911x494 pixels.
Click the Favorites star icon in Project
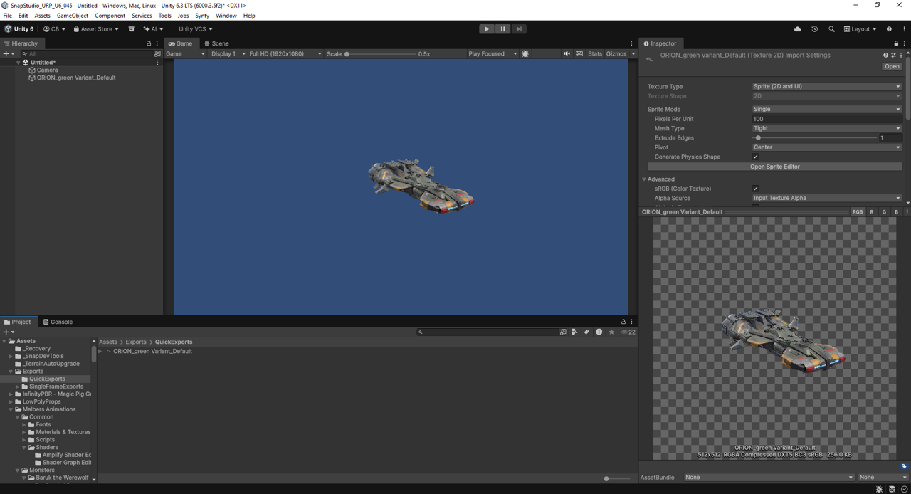pyautogui.click(x=611, y=332)
